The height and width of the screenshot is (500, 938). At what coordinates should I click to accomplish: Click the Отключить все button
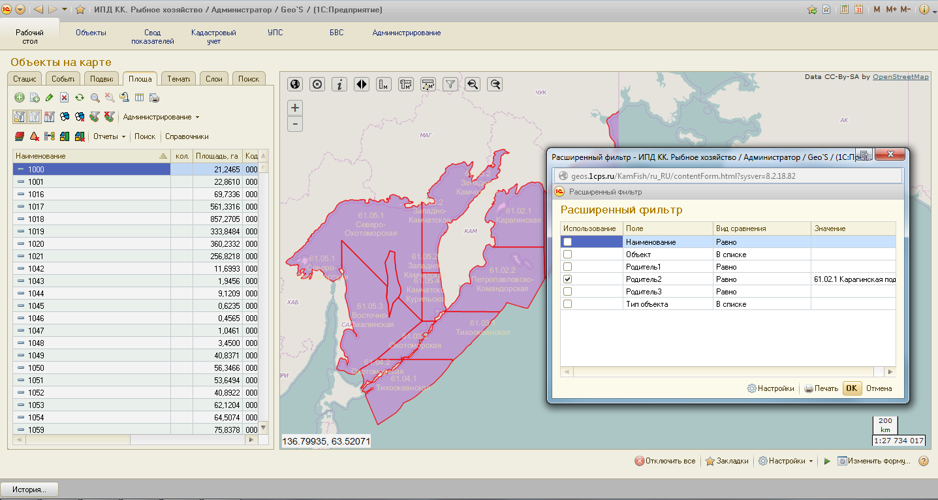[x=665, y=461]
